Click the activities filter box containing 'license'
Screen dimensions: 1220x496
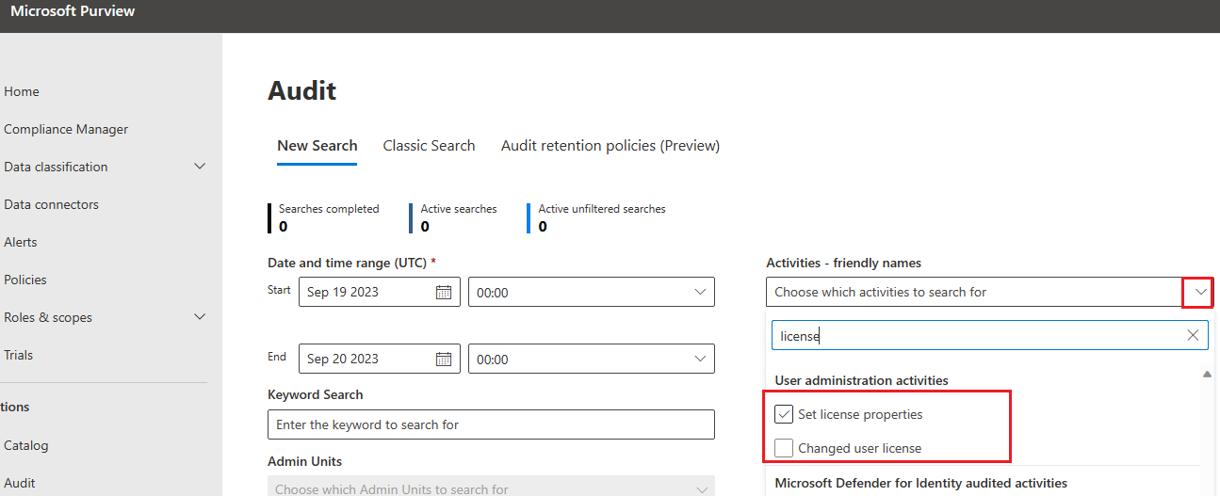989,335
